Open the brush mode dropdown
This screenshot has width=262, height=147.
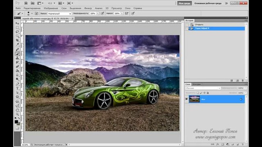[x=60, y=13]
